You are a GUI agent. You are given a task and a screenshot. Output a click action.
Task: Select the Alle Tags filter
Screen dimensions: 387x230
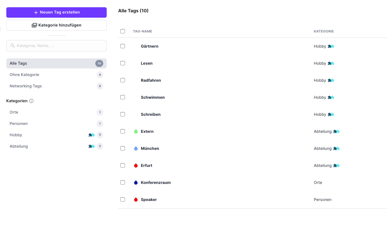point(57,63)
